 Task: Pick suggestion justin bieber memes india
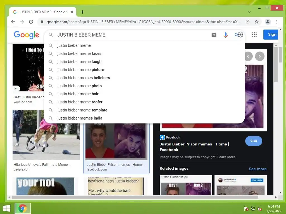[144, 118]
